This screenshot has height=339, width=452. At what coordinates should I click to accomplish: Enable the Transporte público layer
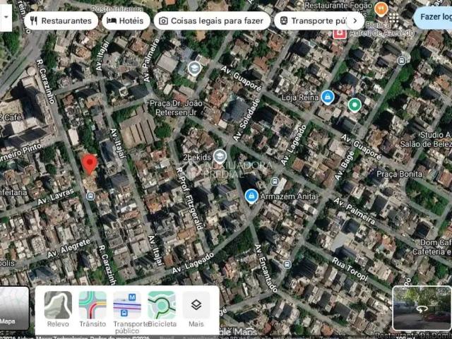tap(127, 311)
